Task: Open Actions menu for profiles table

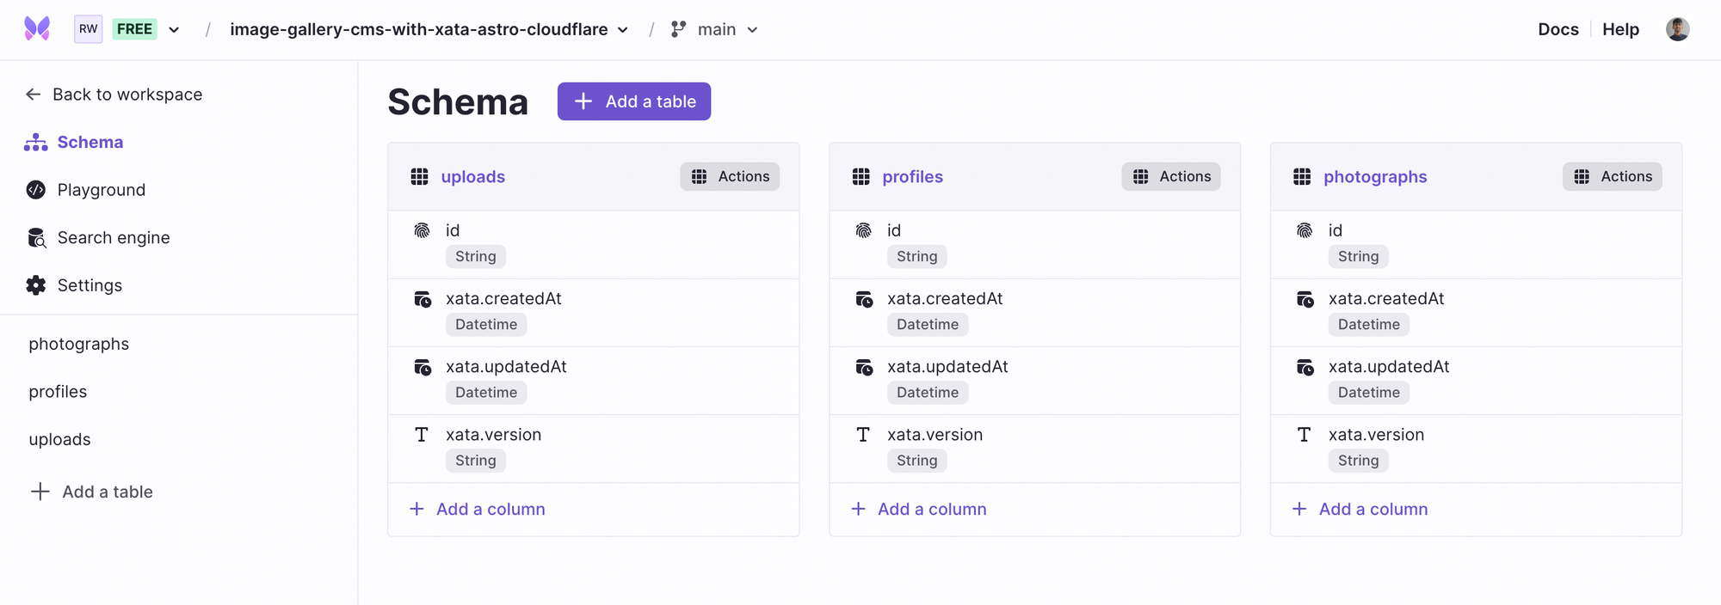Action: 1171,176
